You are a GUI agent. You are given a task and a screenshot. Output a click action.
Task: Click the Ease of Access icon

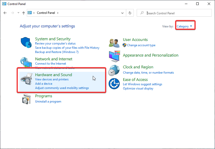pos(114,83)
